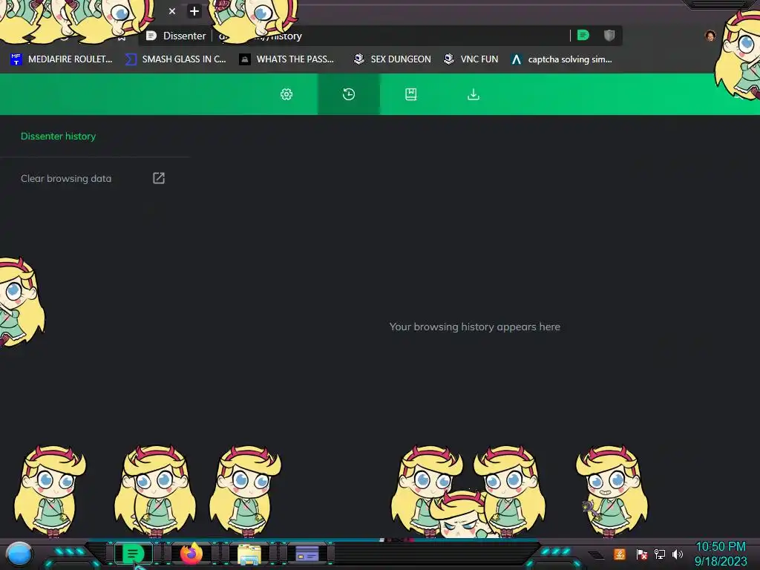The height and width of the screenshot is (570, 760).
Task: Click the Dissenter taskbar icon
Action: [133, 554]
